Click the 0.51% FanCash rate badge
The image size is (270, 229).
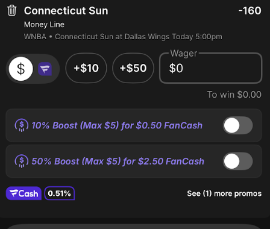pos(60,193)
